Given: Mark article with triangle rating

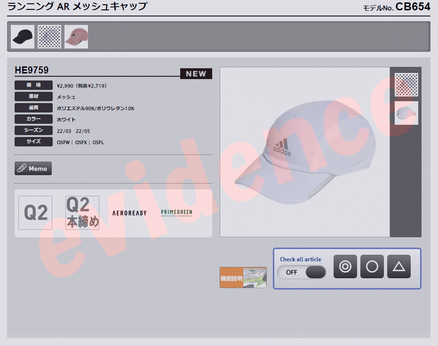Looking at the screenshot, I should (x=399, y=266).
